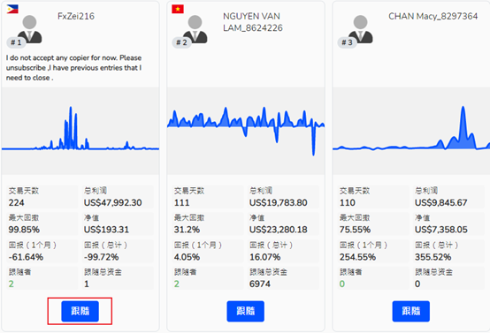Click the 跟随 button for NGUYEN VAN LAM
Viewport: 490px width, 333px height.
point(245,311)
